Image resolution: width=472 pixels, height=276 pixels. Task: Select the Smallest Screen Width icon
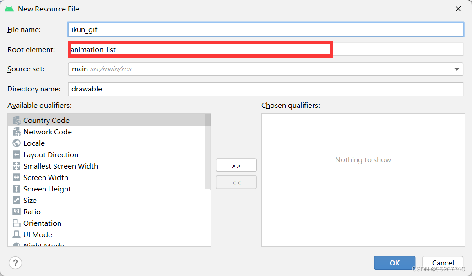16,166
